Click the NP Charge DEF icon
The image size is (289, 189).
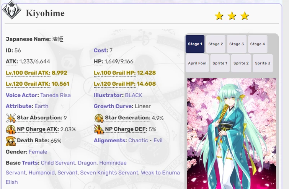pyautogui.click(x=99, y=129)
